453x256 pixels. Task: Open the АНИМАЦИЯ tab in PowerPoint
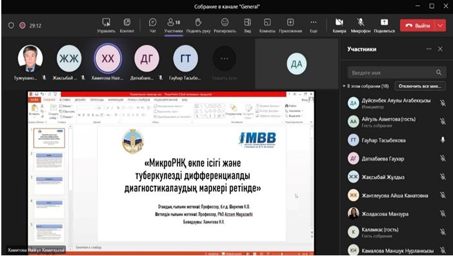116,99
